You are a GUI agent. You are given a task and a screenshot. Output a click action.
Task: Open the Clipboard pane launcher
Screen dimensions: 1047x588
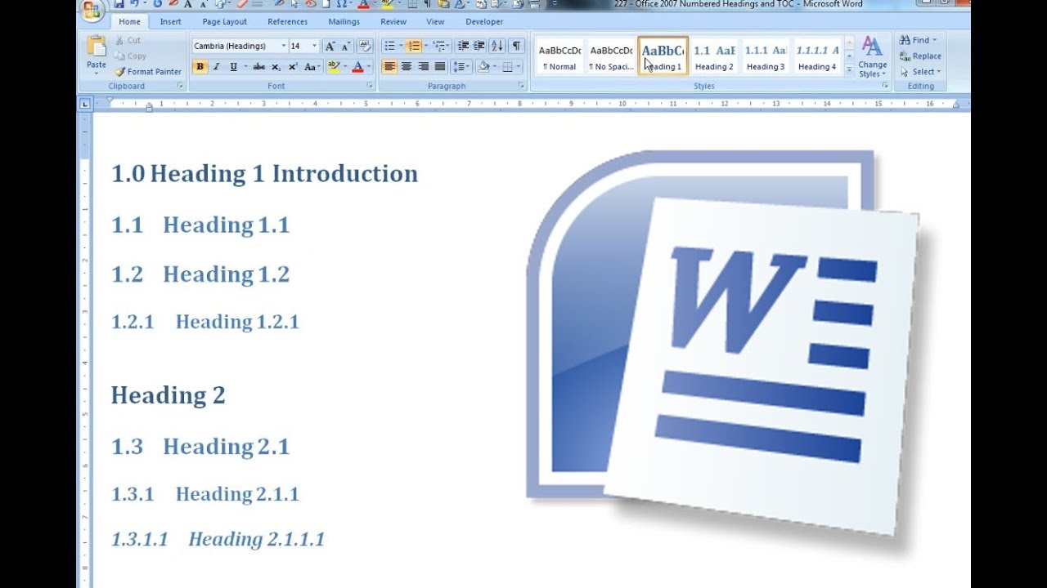[180, 86]
